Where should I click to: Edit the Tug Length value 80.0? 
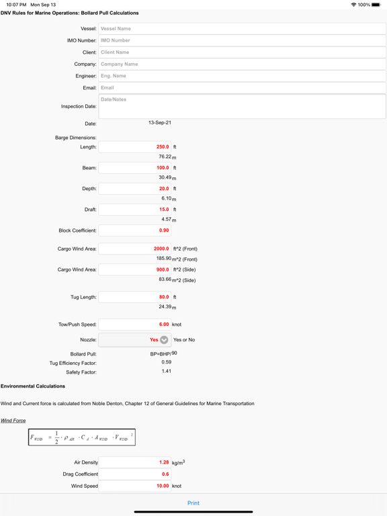[134, 297]
